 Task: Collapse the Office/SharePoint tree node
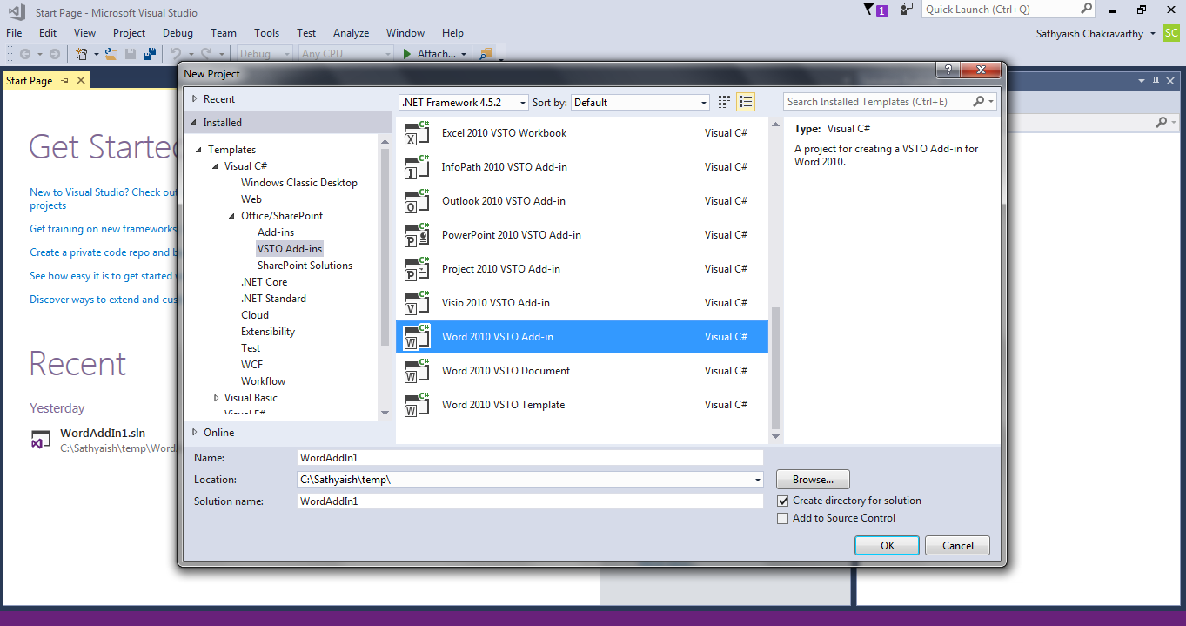[x=232, y=216]
